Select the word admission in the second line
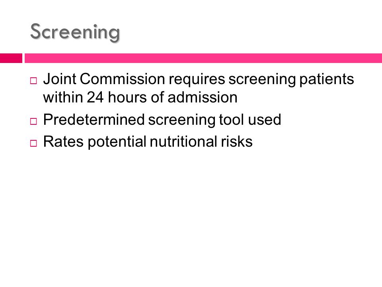Screen dimensions: 382x287 click(203, 97)
